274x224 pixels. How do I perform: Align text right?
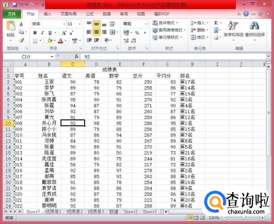click(x=104, y=32)
